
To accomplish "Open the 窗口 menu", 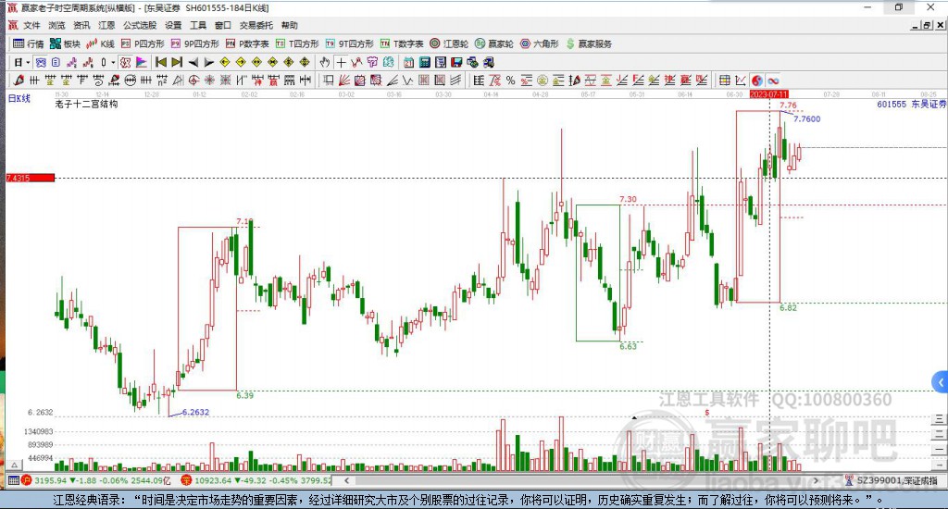I will [x=223, y=25].
